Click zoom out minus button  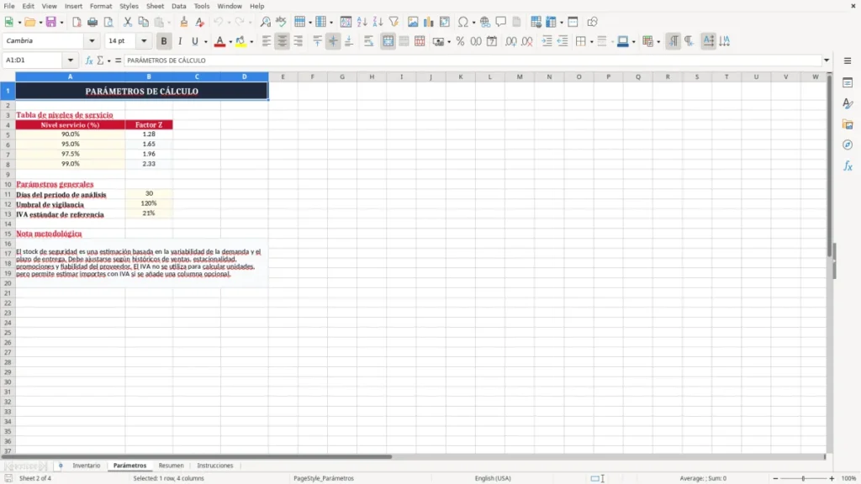pos(775,478)
